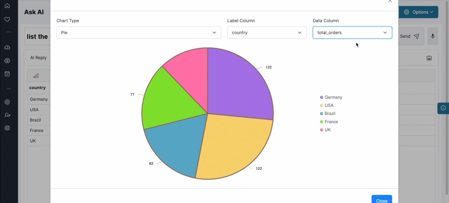This screenshot has width=449, height=203.
Task: Open the Chart Type dropdown showing Pie
Action: tap(139, 32)
